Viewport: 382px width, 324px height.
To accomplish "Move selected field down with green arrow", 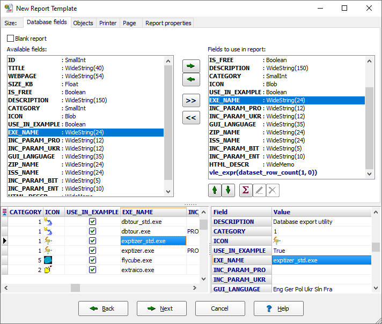I will click(227, 190).
